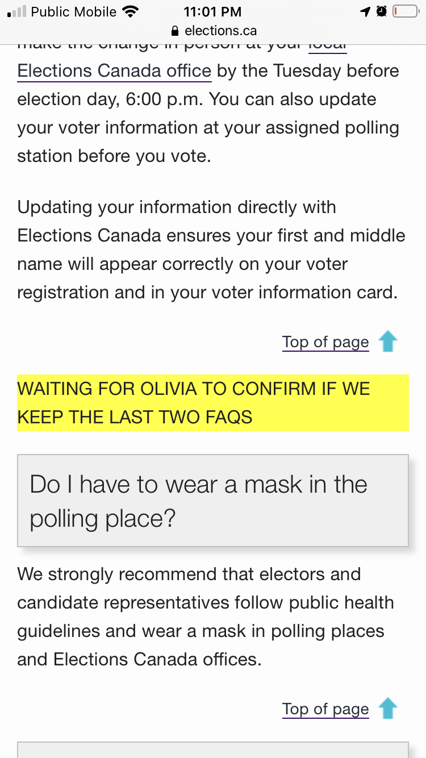The image size is (426, 758).
Task: Tap the 'Updating your information directly' paragraph
Action: (211, 249)
